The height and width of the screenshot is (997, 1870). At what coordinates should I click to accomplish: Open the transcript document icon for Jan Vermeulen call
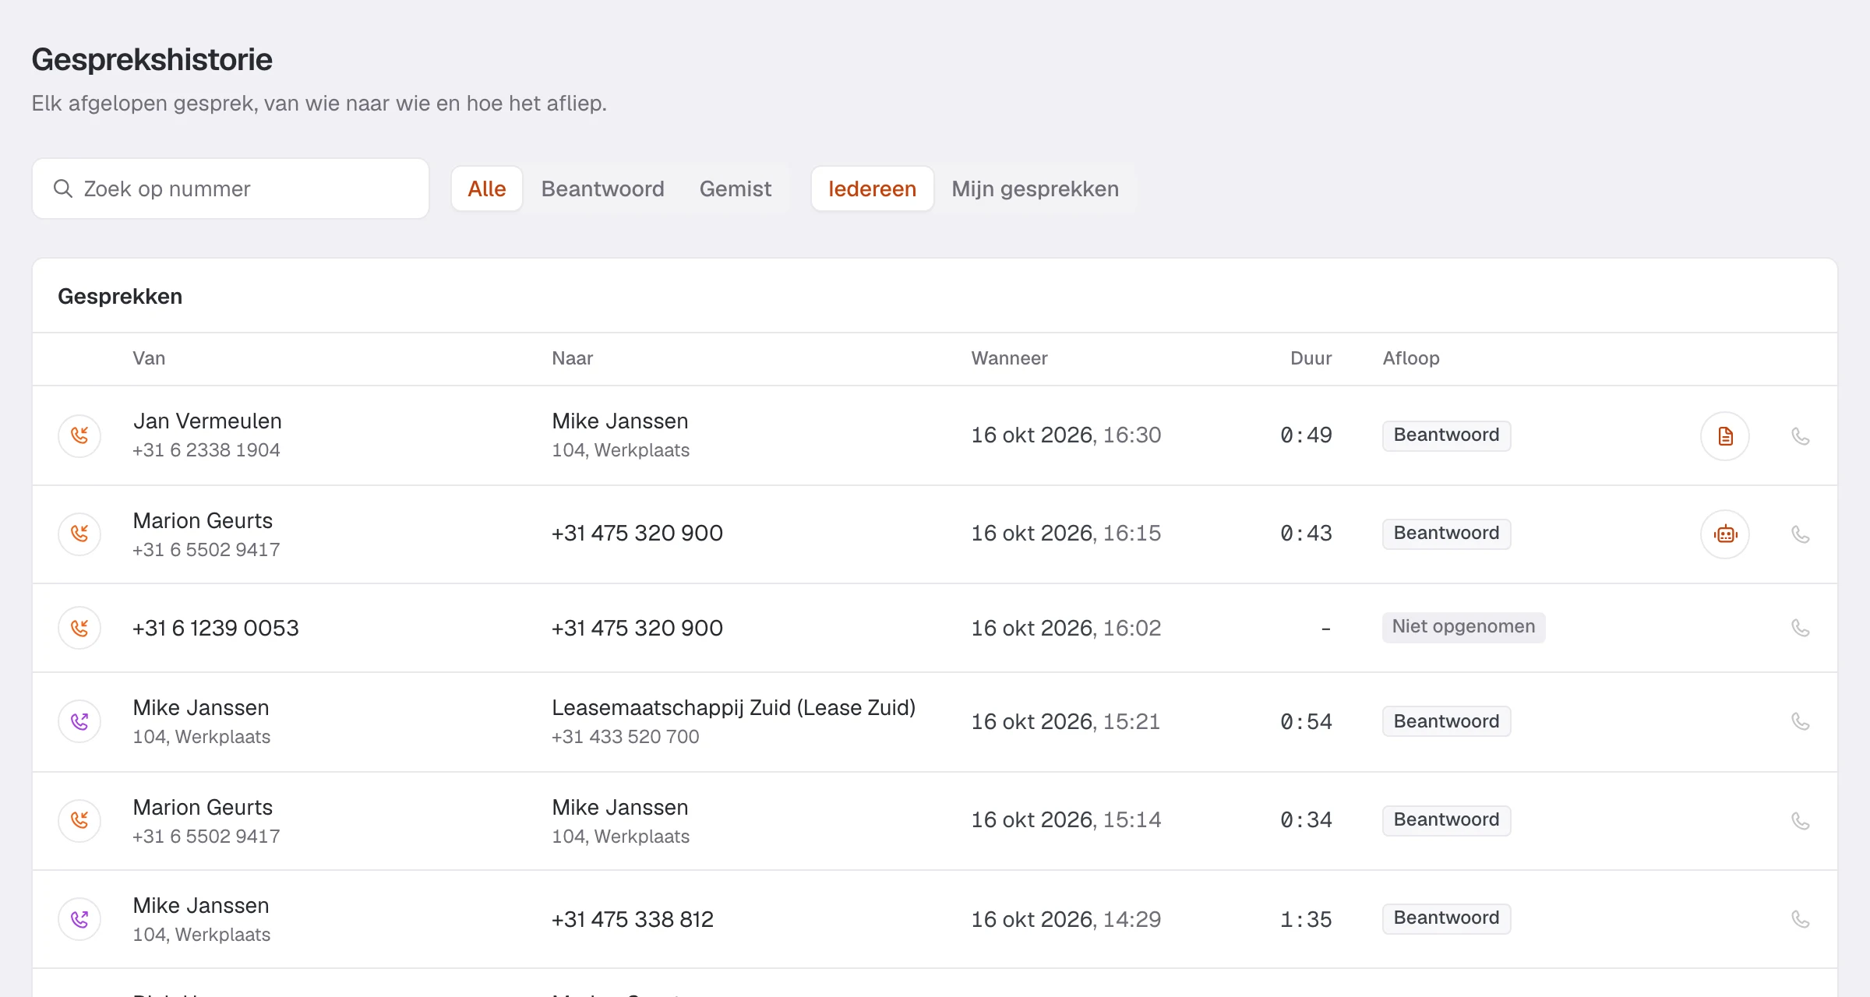pyautogui.click(x=1725, y=436)
